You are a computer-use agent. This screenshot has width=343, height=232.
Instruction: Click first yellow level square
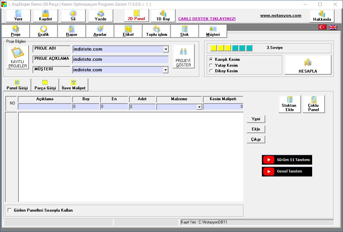pyautogui.click(x=214, y=48)
